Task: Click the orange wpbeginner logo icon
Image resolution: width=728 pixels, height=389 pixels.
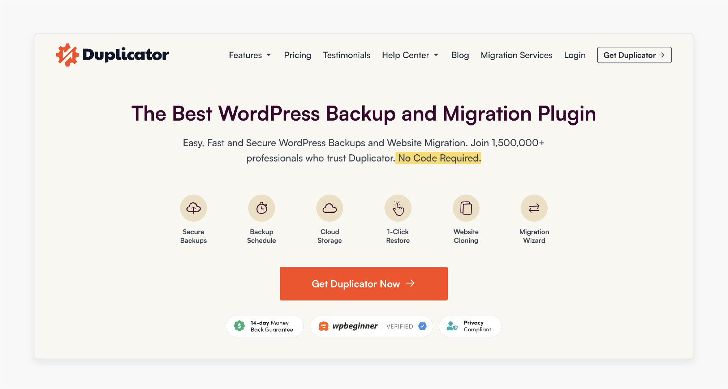Action: 324,326
